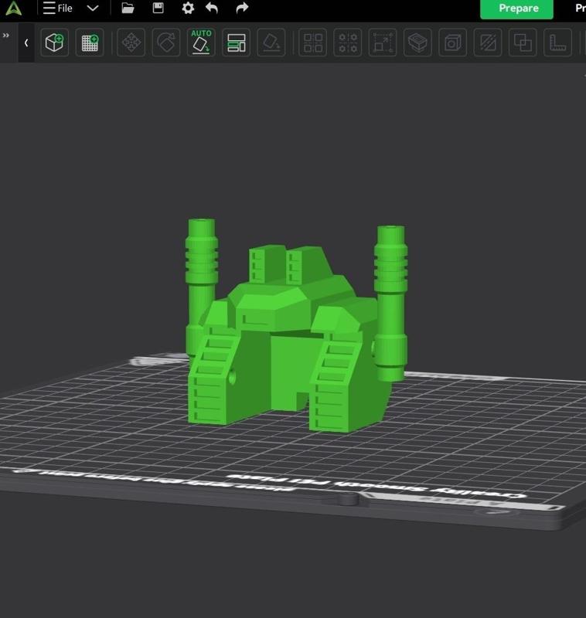Click the AUTO orient tool
Image resolution: width=586 pixels, height=618 pixels.
201,42
